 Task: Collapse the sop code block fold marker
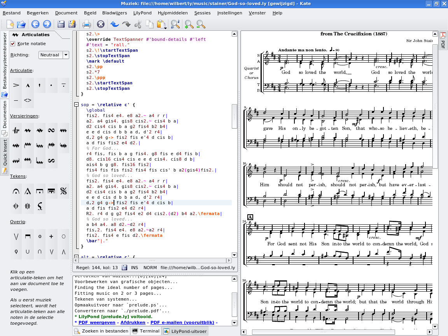click(x=76, y=105)
